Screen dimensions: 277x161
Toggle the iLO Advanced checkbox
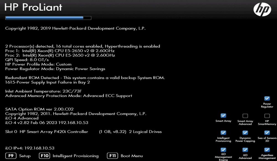(x=245, y=150)
